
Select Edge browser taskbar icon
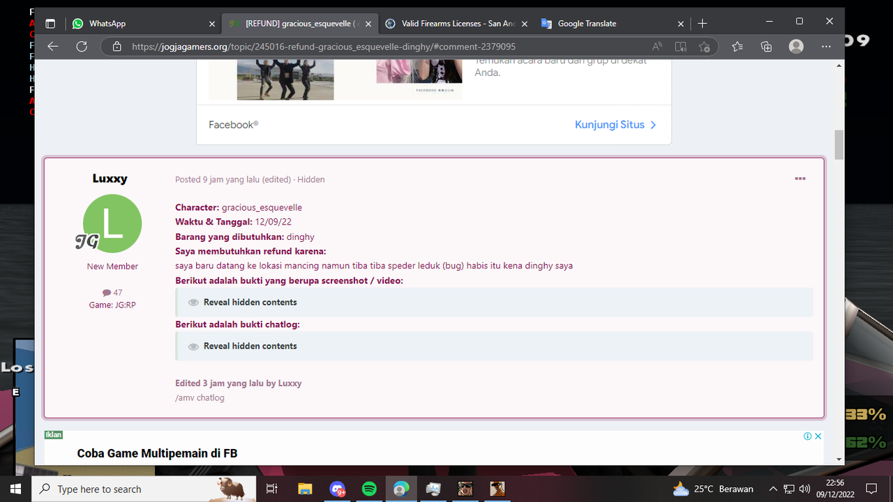tap(401, 489)
